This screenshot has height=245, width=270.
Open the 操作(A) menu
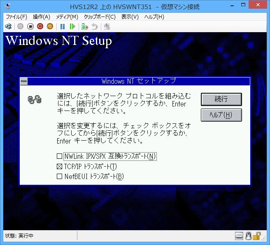tap(41, 17)
